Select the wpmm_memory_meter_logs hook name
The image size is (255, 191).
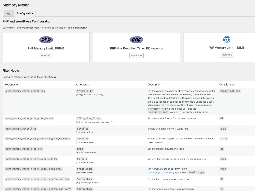(x=21, y=129)
